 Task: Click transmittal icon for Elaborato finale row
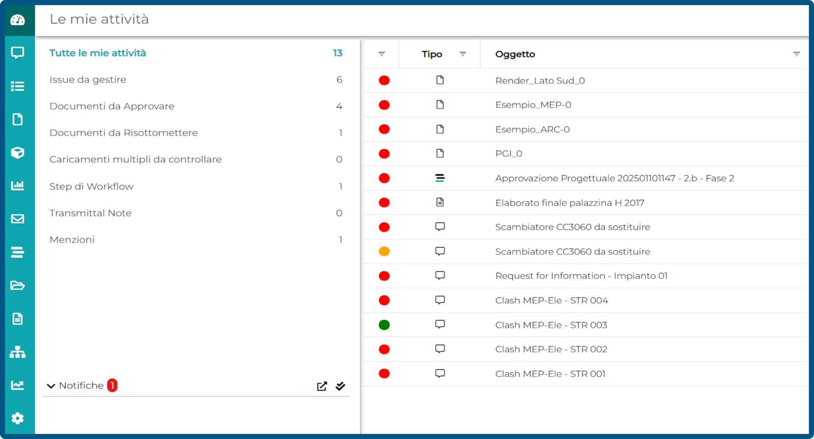point(440,202)
